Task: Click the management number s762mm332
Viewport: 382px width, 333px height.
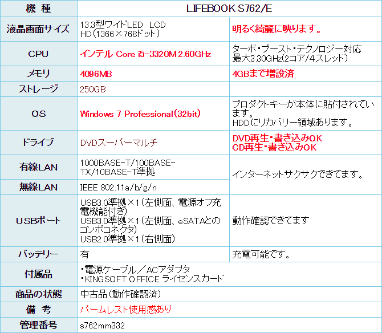Action: point(102,325)
